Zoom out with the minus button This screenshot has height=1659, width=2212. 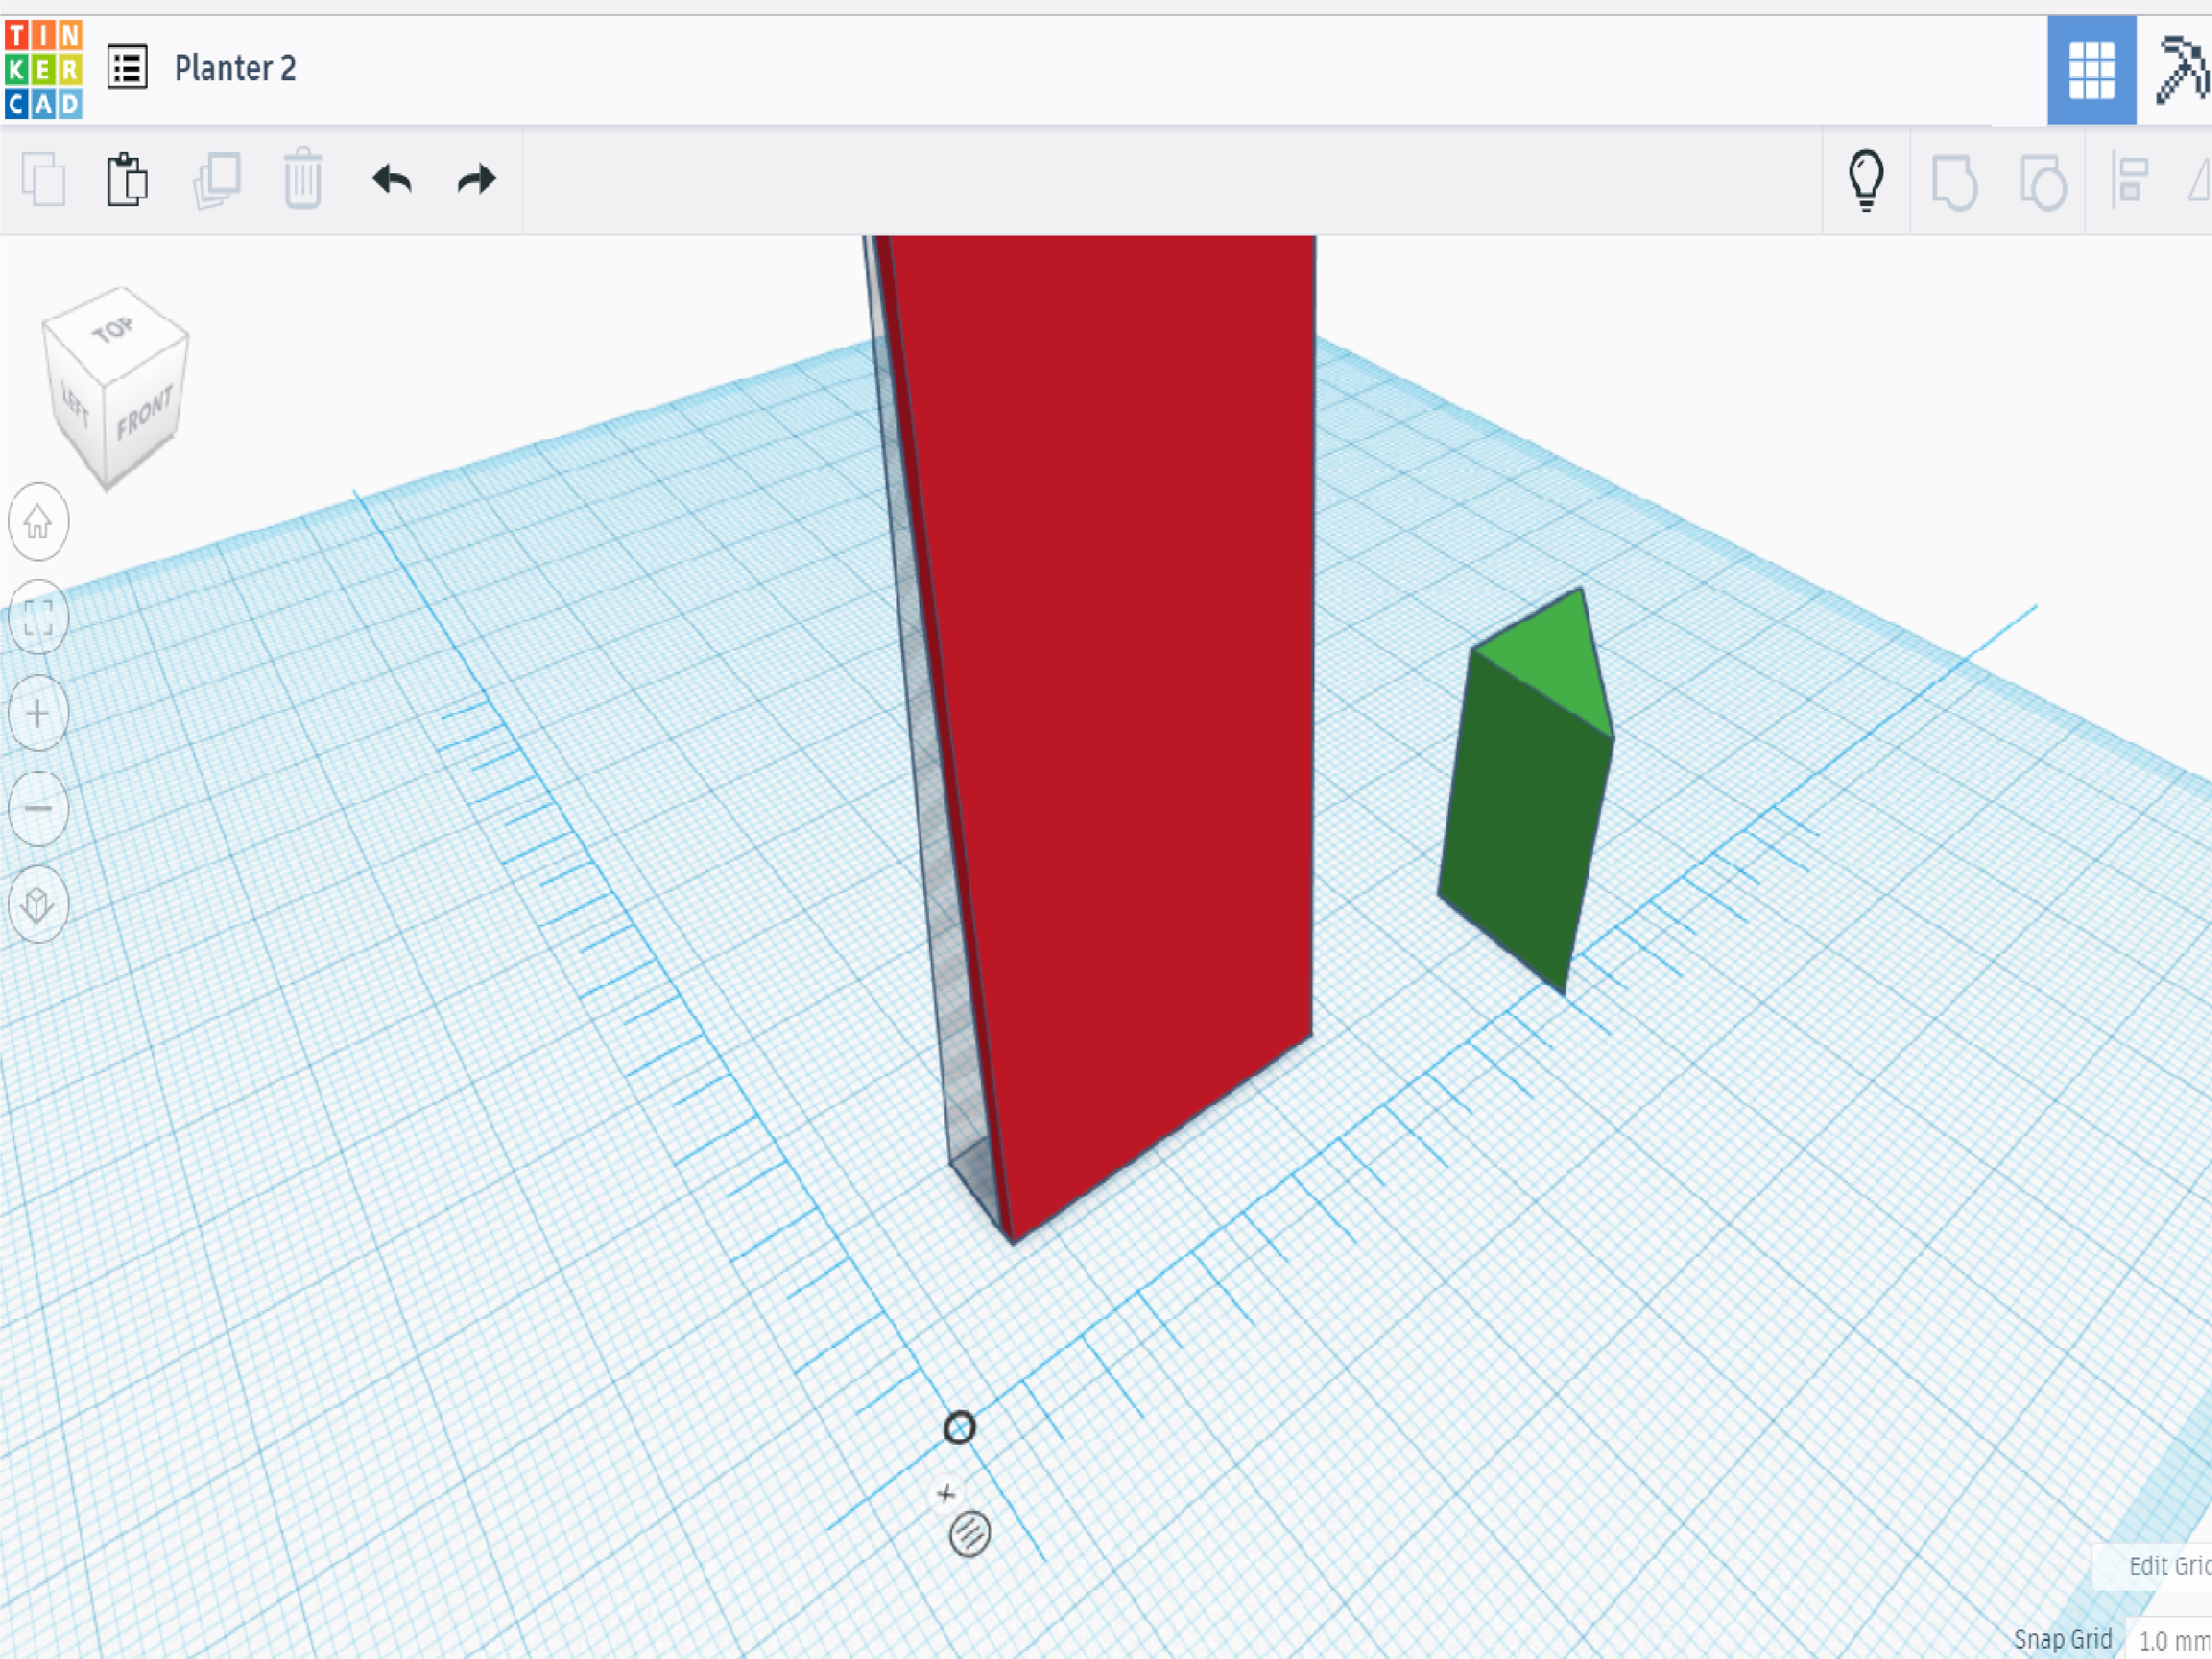pos(38,808)
